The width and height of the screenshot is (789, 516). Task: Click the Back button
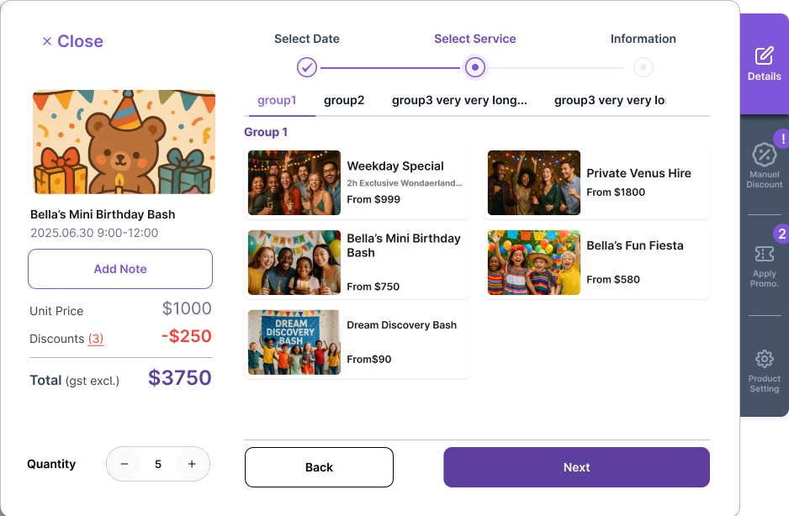click(x=319, y=467)
